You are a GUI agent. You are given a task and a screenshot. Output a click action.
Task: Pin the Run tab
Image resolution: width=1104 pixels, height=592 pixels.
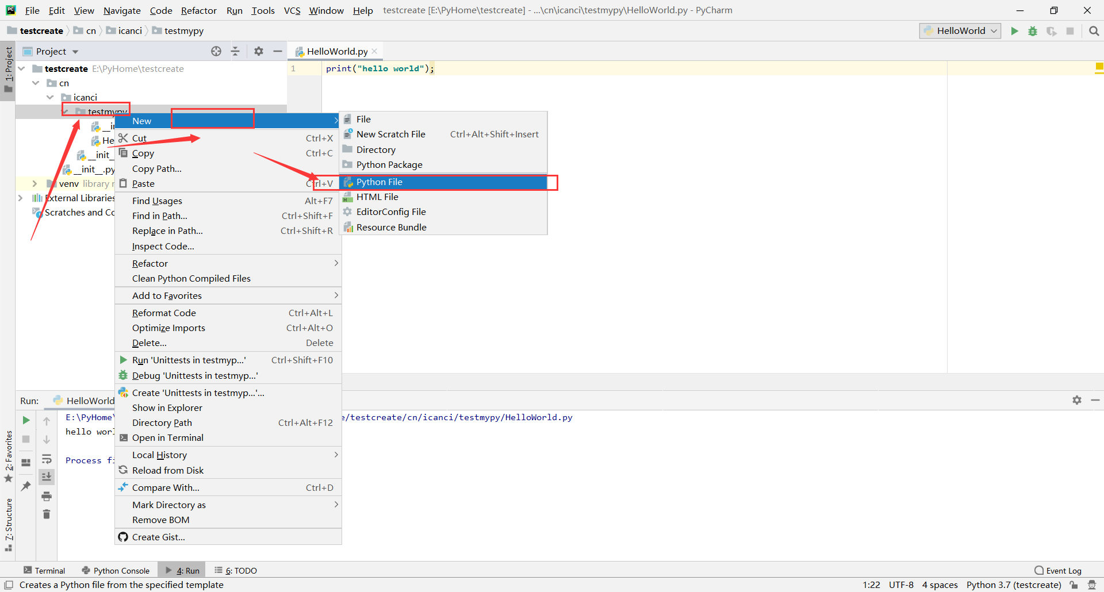tap(26, 486)
